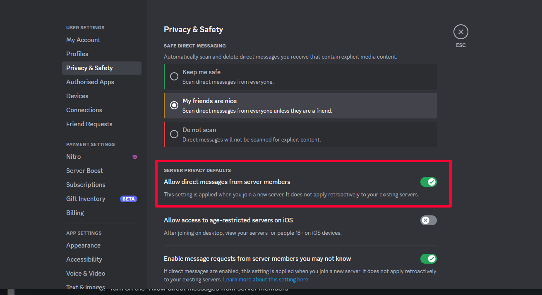Close settings with the ESC X icon
The width and height of the screenshot is (542, 295).
[460, 32]
